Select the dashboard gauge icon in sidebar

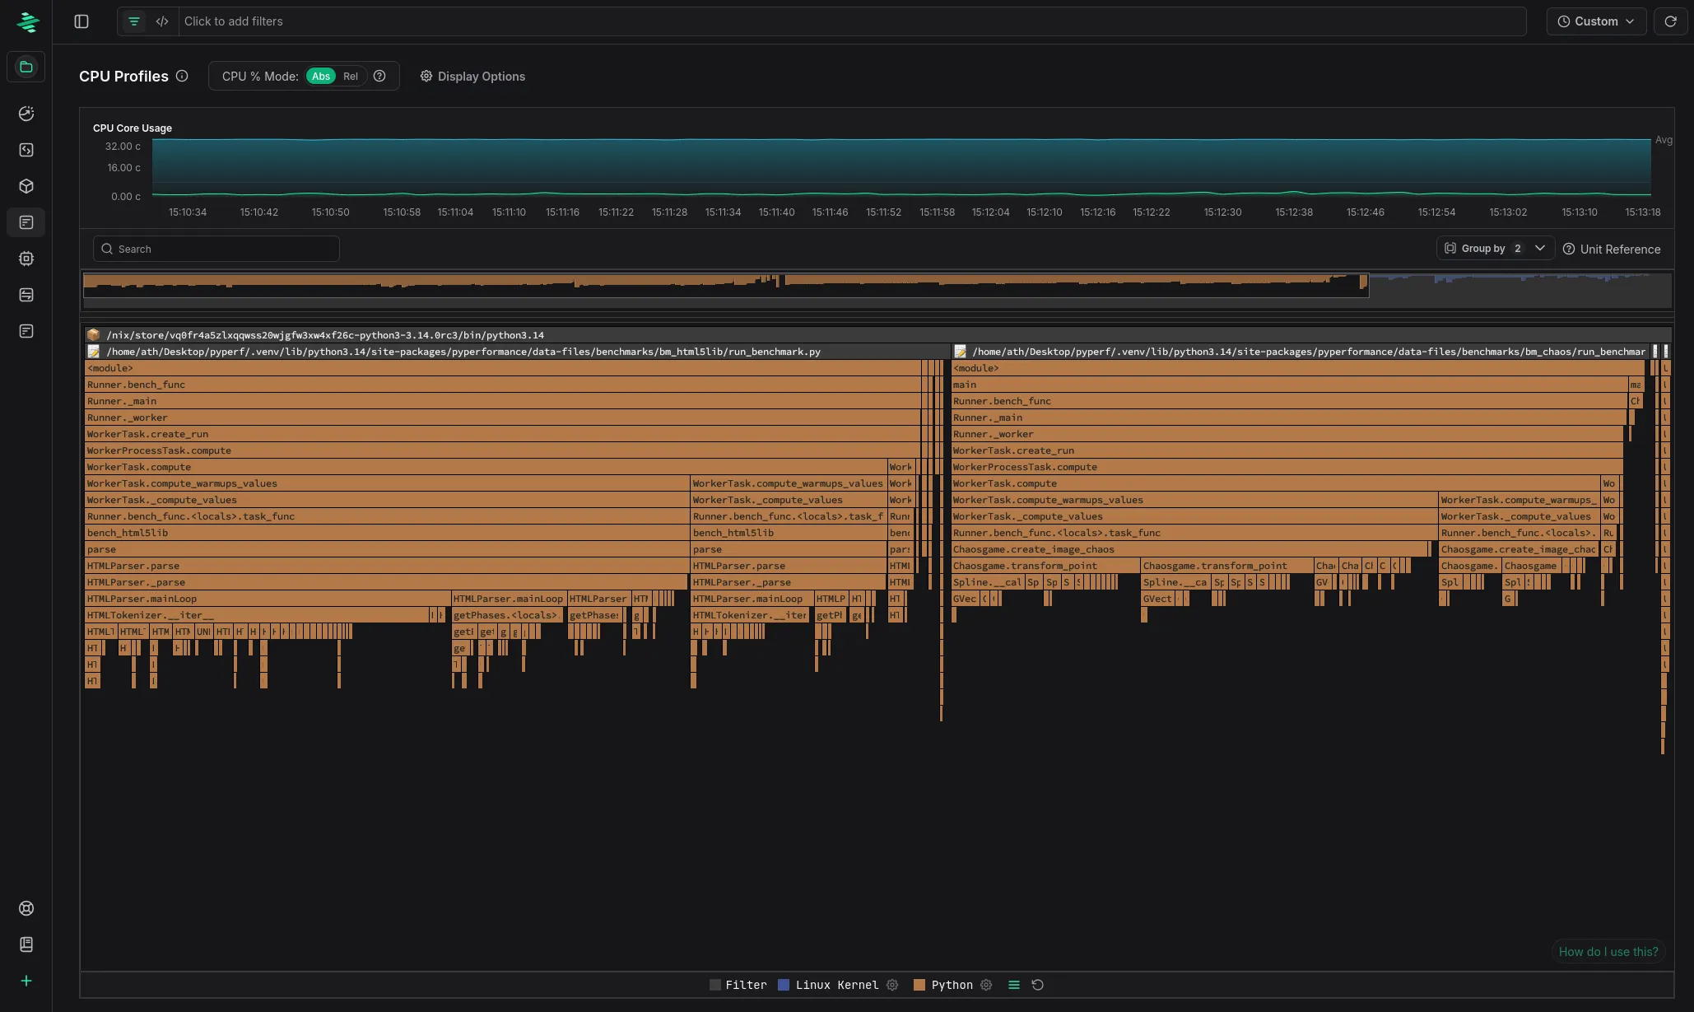pos(26,114)
